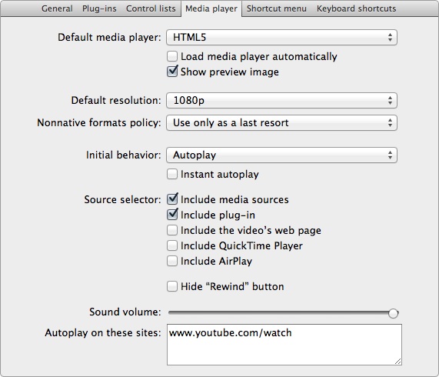Viewport: 439px width, 377px height.
Task: Open the Keyboard shortcuts tab
Action: click(x=356, y=8)
